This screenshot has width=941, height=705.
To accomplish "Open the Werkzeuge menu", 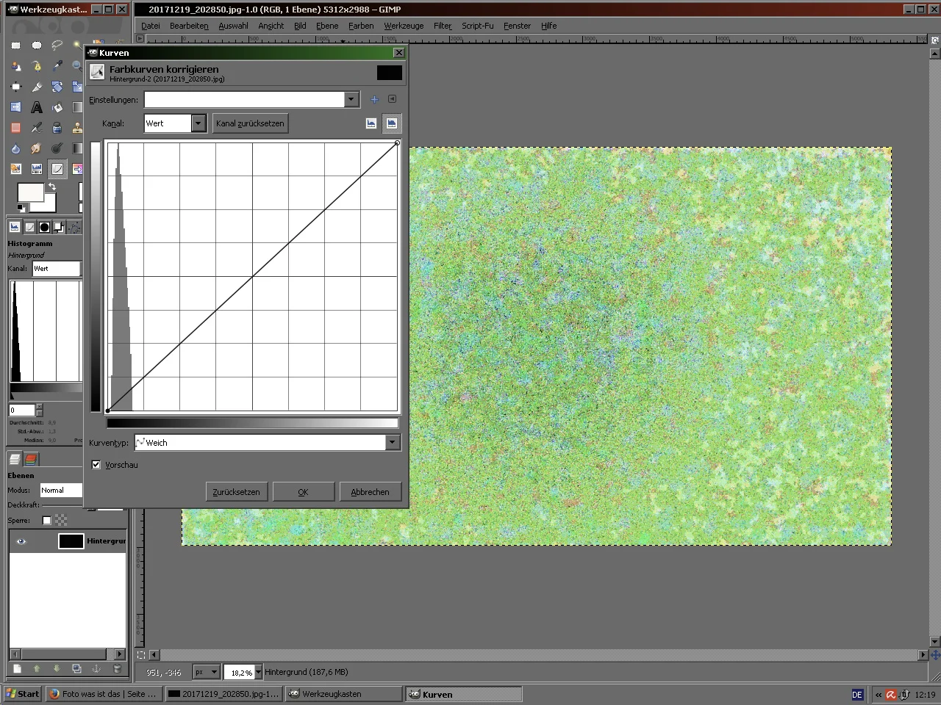I will (x=404, y=26).
